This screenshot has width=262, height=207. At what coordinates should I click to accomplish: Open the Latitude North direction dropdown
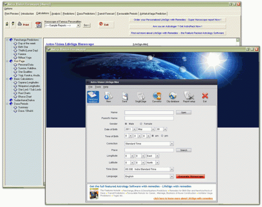157,163
